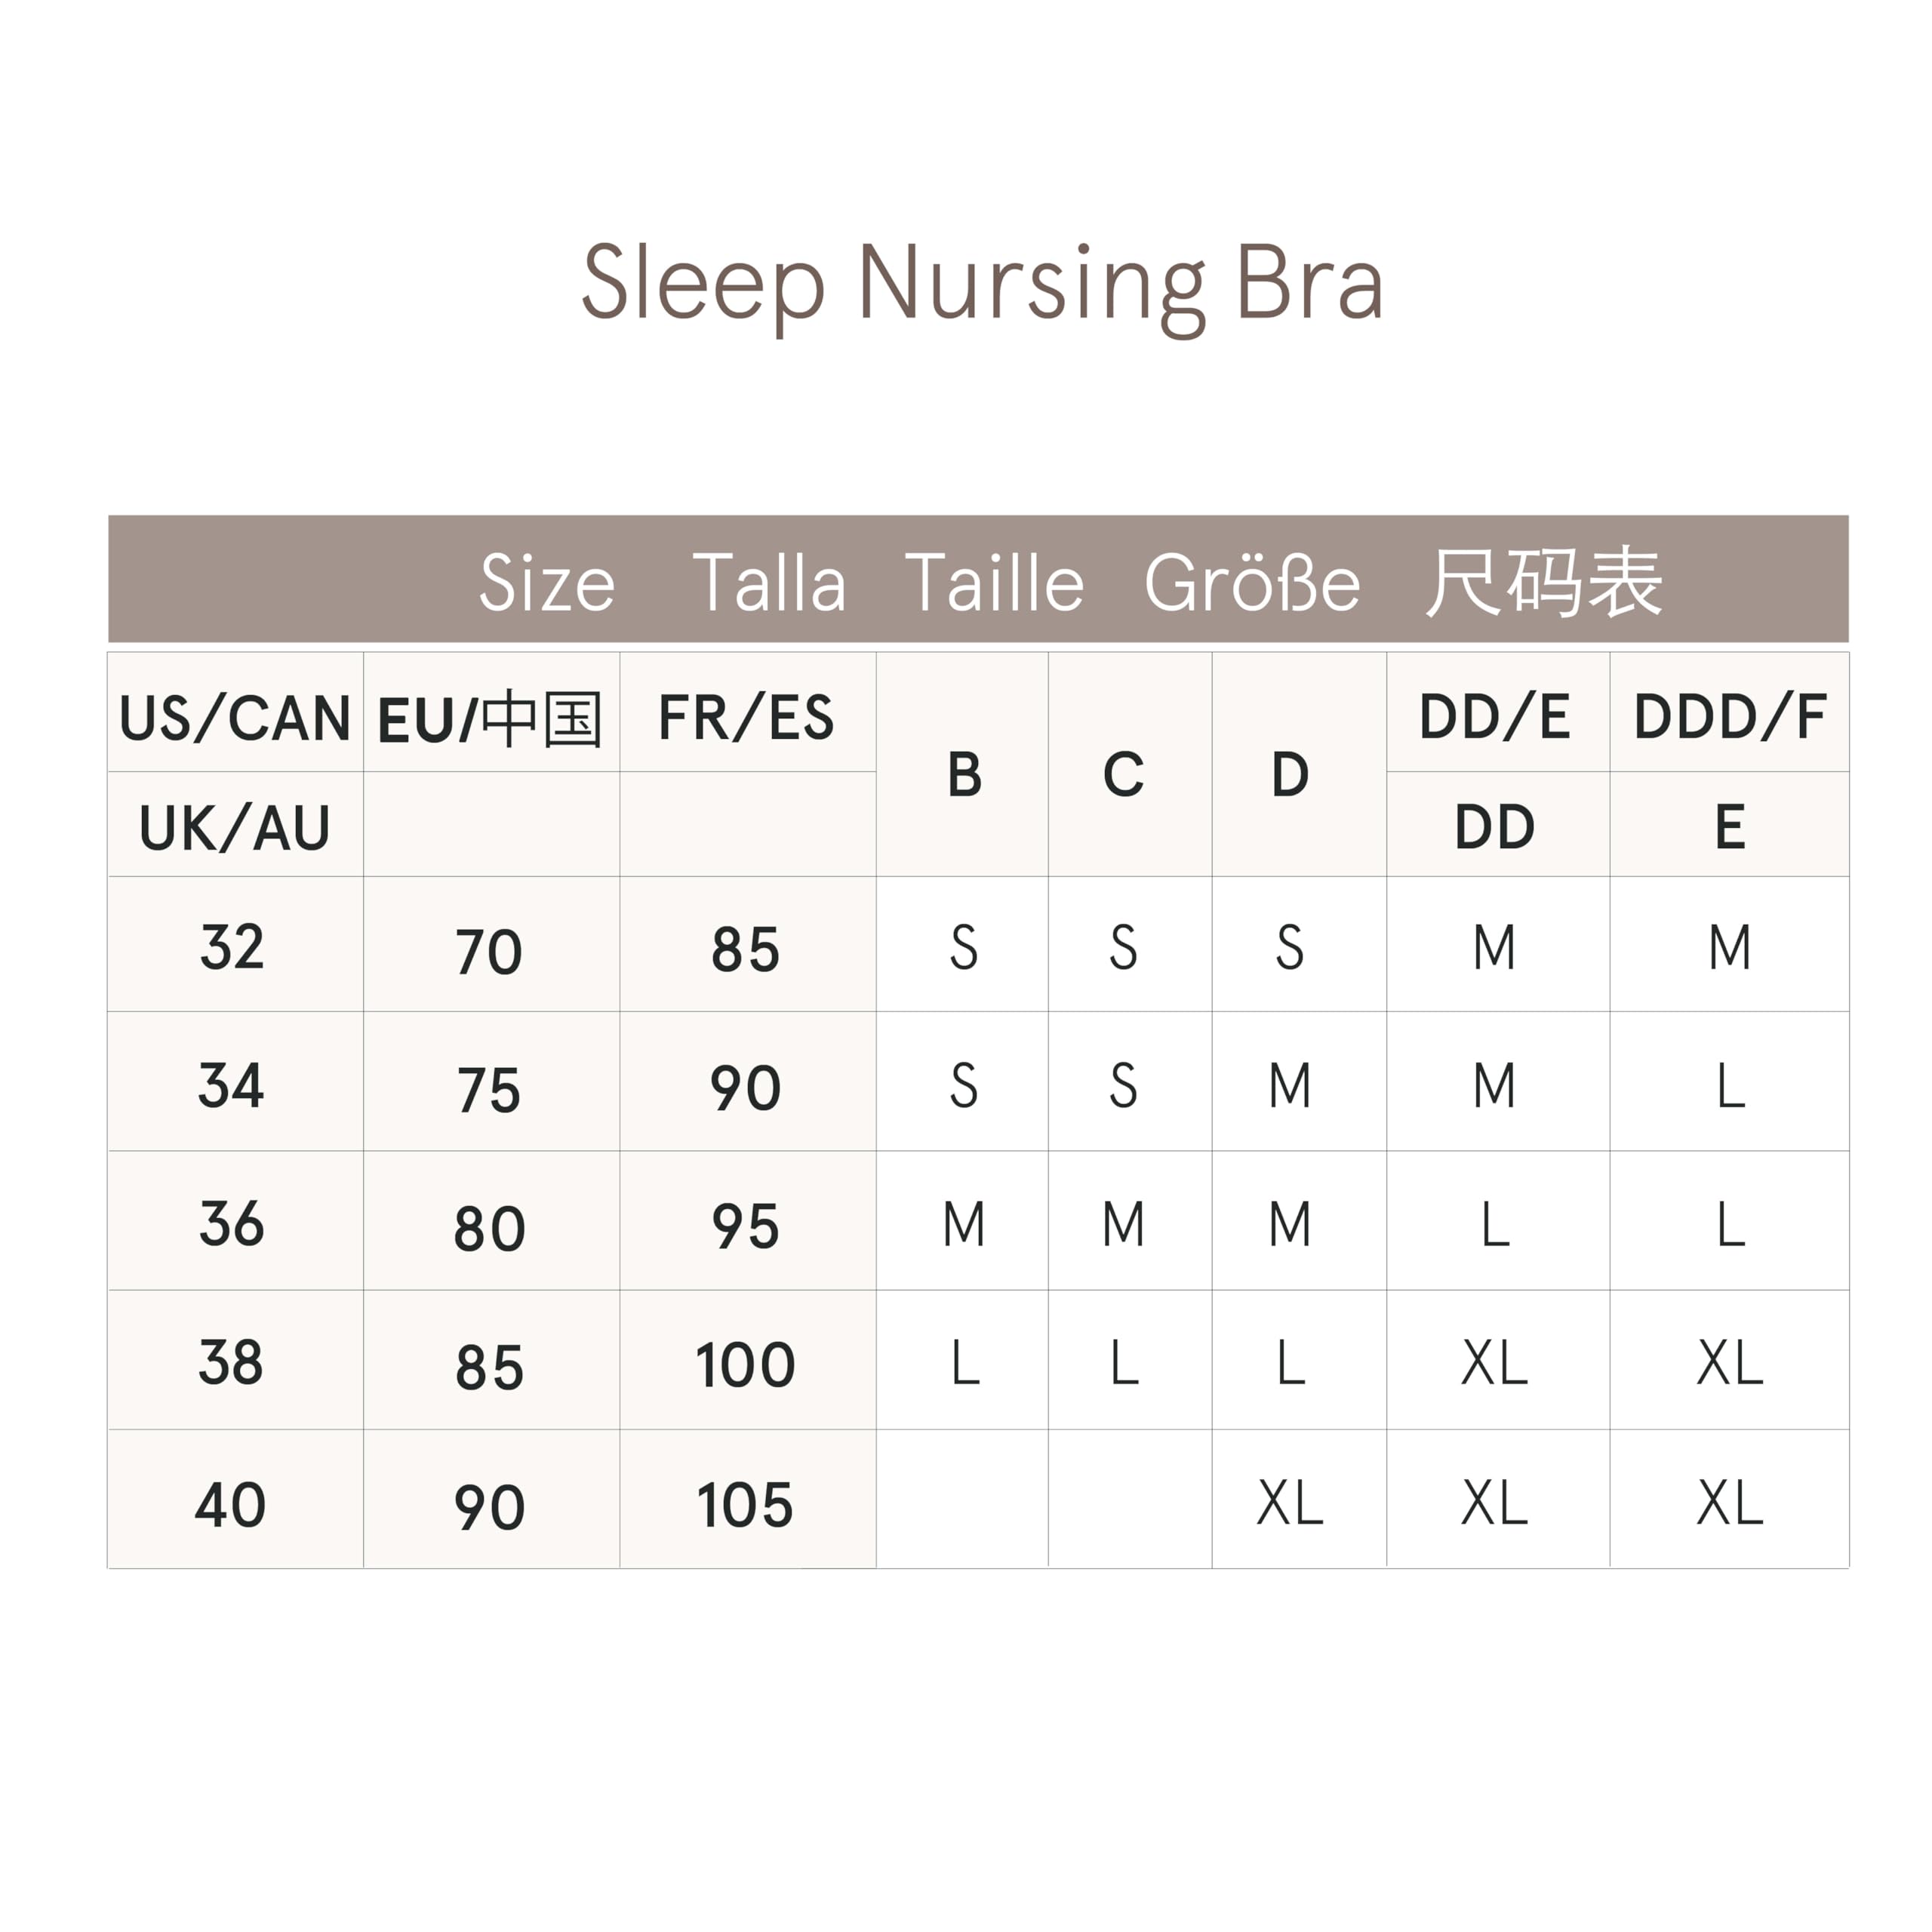
Task: Click the UK/AU header label
Action: point(235,827)
